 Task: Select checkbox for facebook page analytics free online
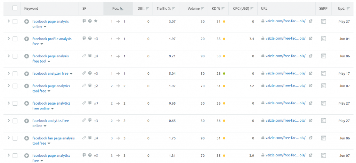[x=15, y=103]
